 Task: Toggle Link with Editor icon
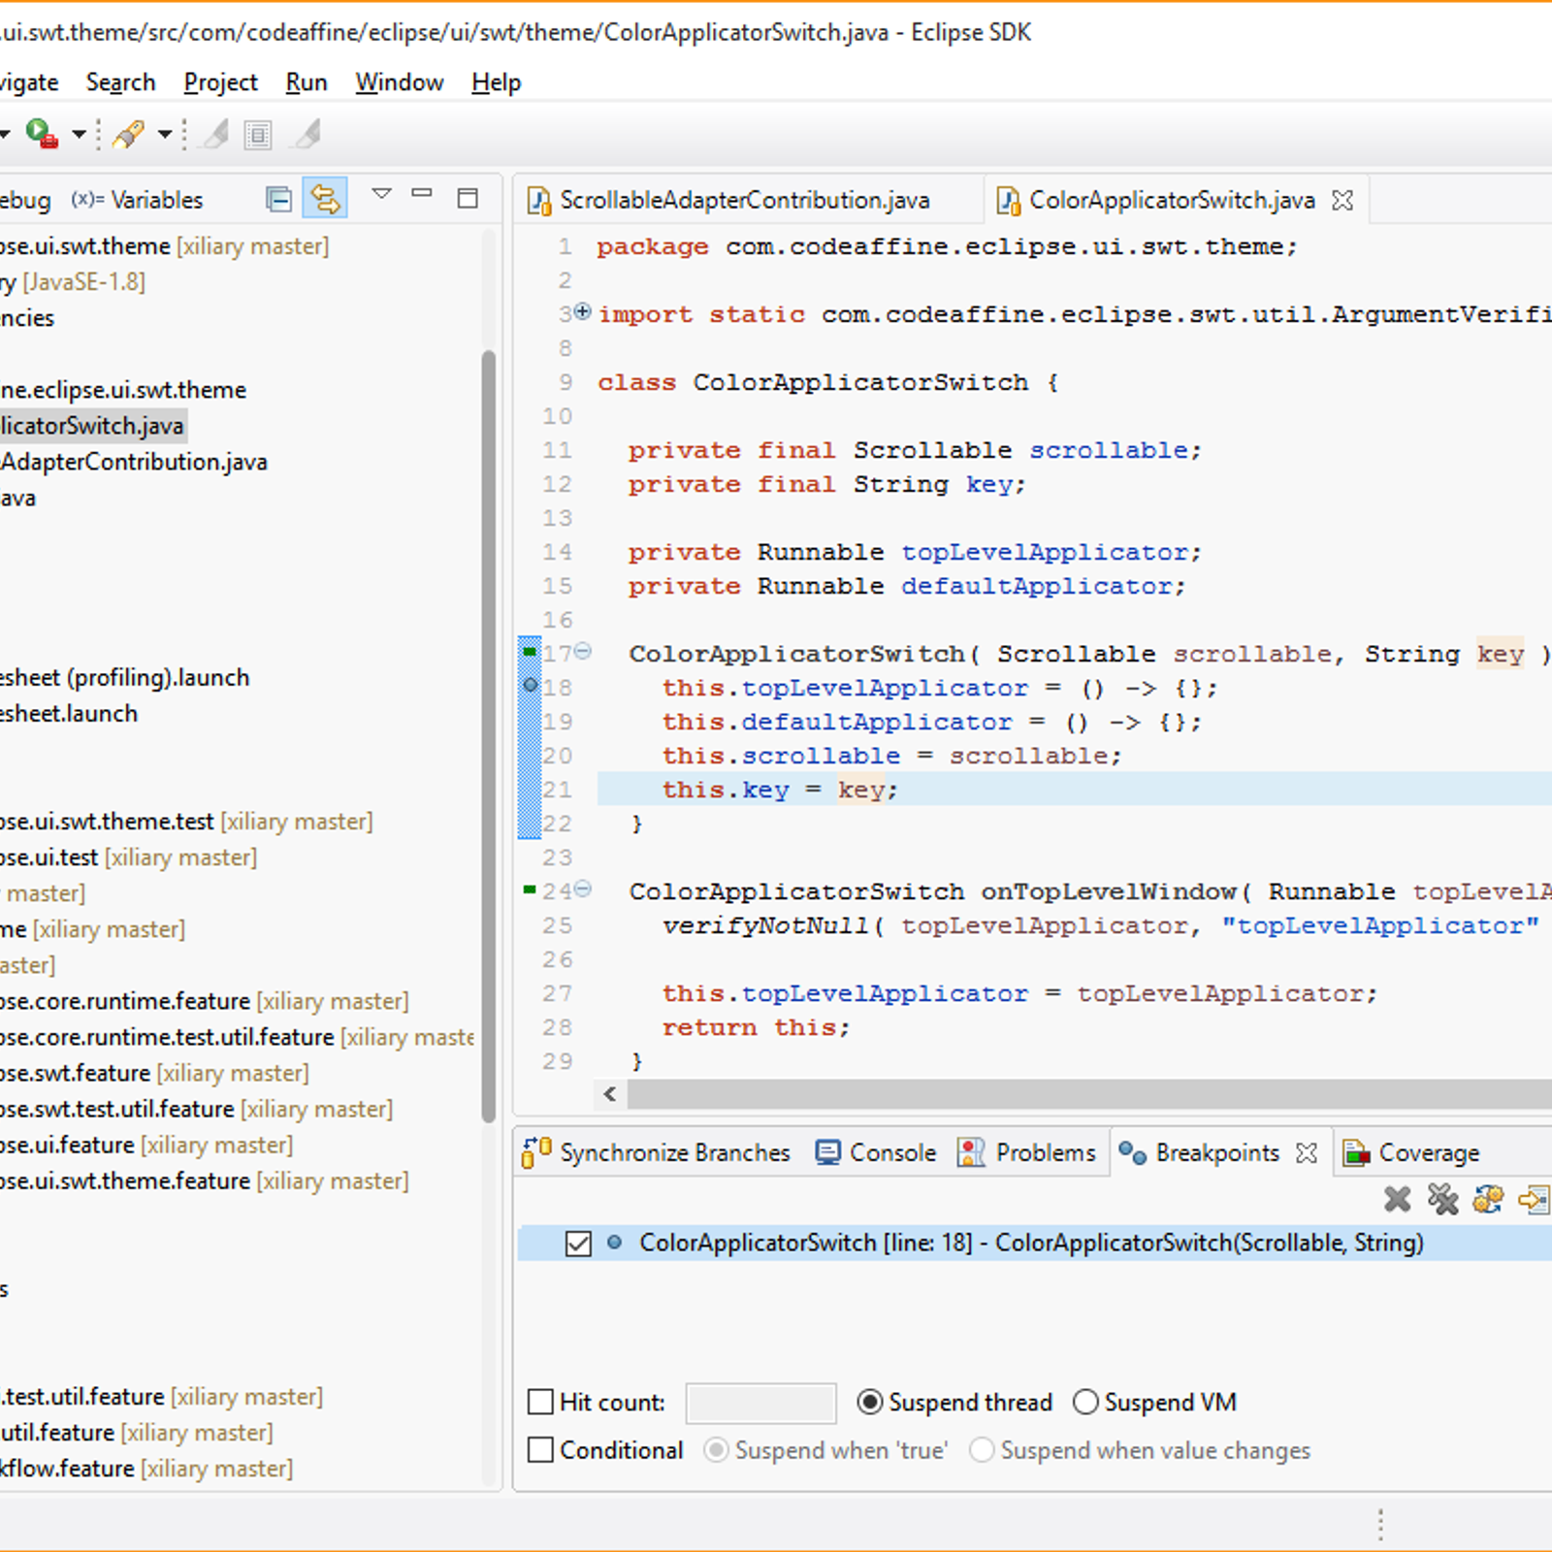click(x=325, y=200)
